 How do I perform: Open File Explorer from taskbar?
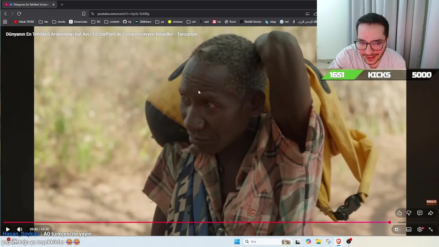click(318, 242)
